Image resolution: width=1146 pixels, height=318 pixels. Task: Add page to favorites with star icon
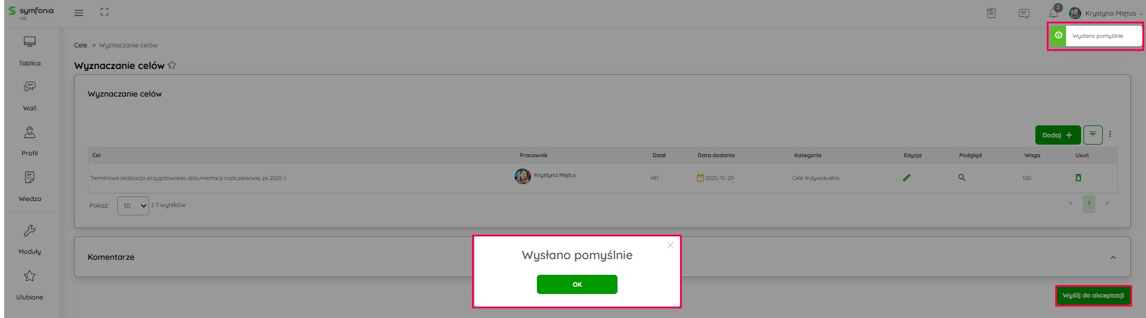click(172, 65)
